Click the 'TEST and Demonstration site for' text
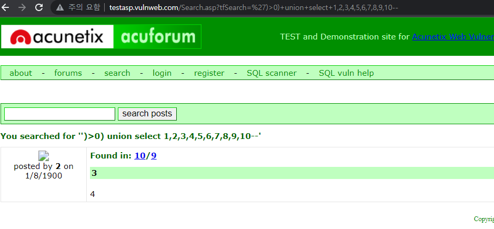Viewport: 494px width, 229px height. 345,37
